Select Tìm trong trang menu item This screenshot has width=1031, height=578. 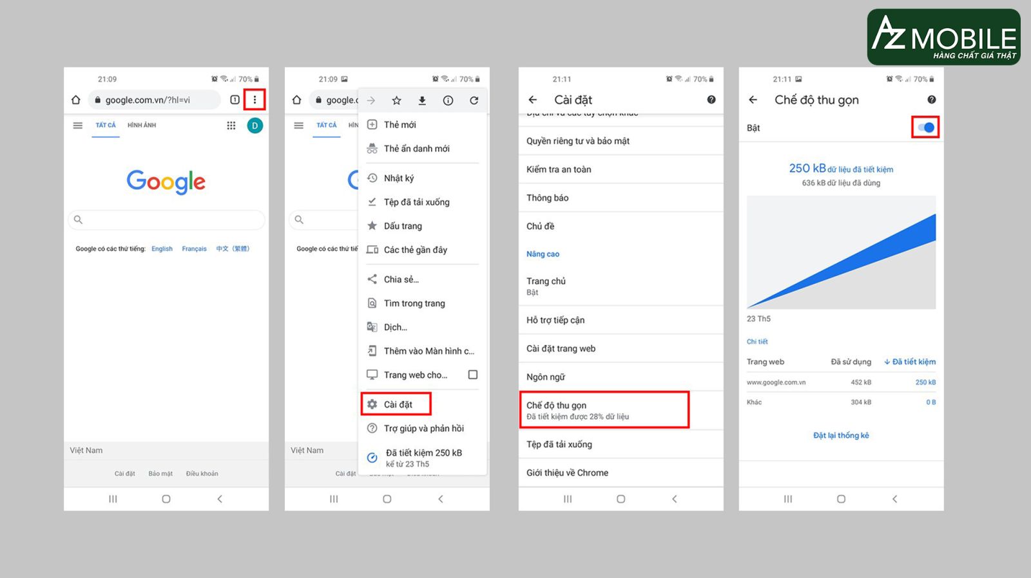tap(422, 303)
